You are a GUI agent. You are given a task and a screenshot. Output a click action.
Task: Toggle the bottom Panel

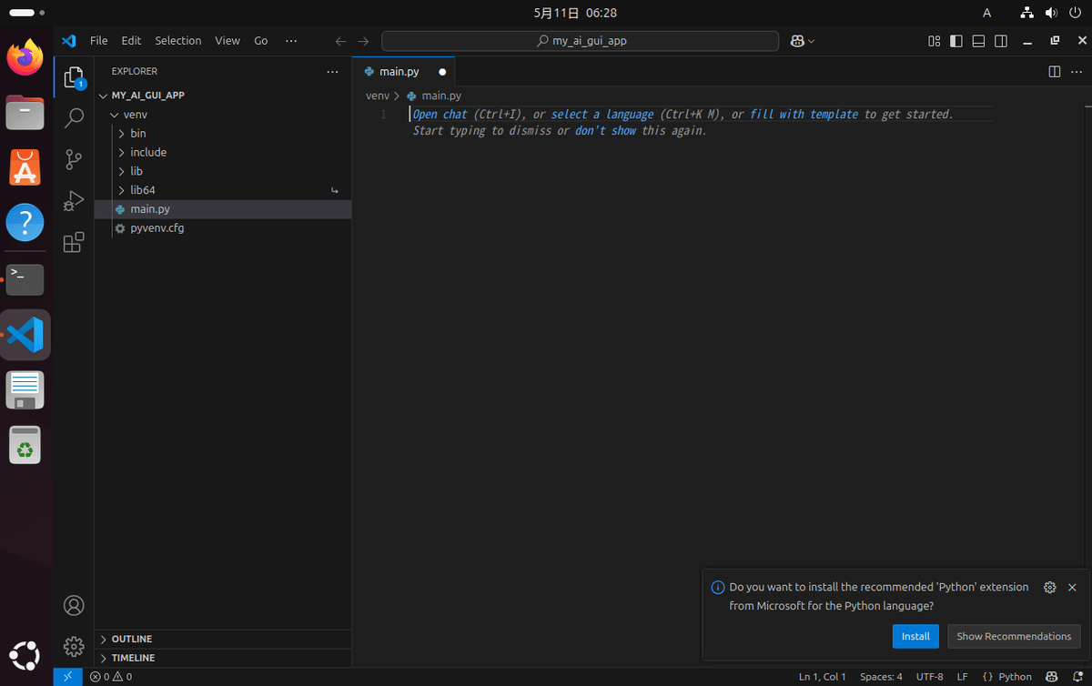coord(977,41)
